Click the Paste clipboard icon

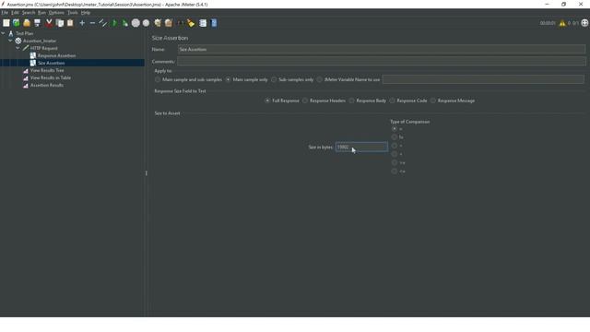[70, 23]
